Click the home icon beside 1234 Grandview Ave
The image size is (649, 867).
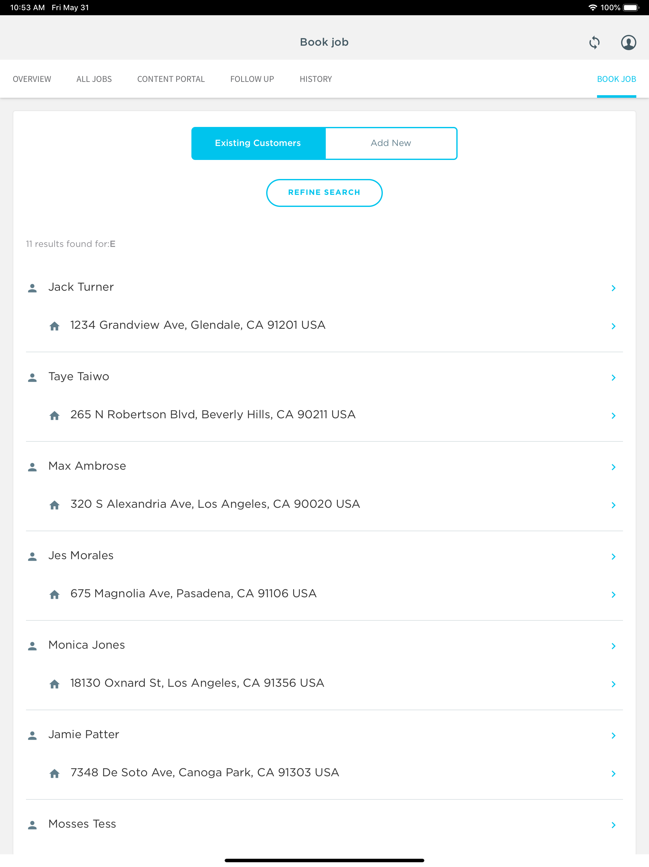click(x=55, y=326)
